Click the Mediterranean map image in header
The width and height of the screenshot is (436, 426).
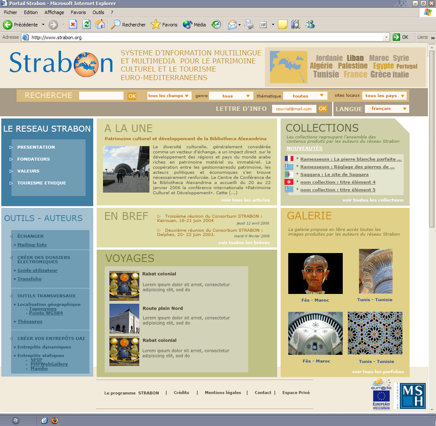288,67
